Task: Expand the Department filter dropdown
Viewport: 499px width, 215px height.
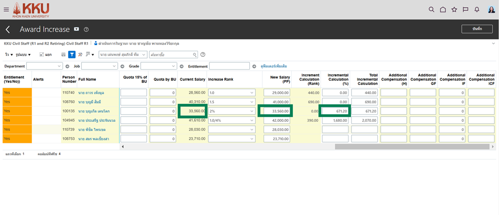Action: click(44, 66)
